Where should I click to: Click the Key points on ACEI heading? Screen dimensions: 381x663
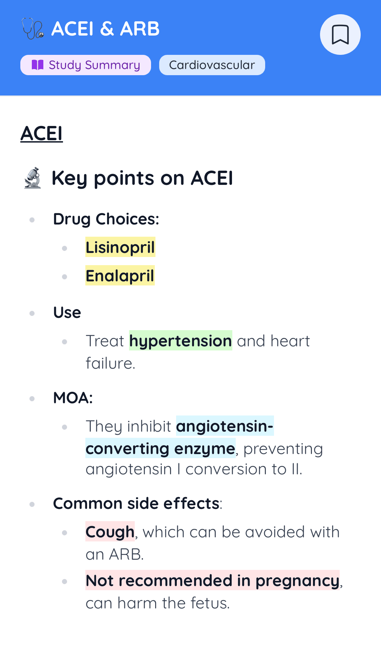[142, 178]
